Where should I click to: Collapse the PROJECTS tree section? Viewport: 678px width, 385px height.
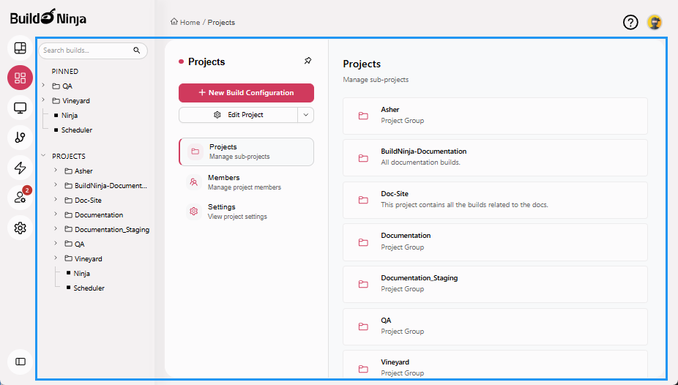[43, 155]
